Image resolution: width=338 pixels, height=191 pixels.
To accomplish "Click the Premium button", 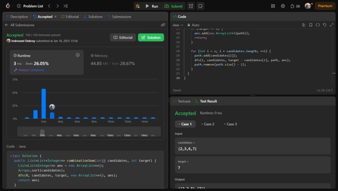I will (x=324, y=6).
